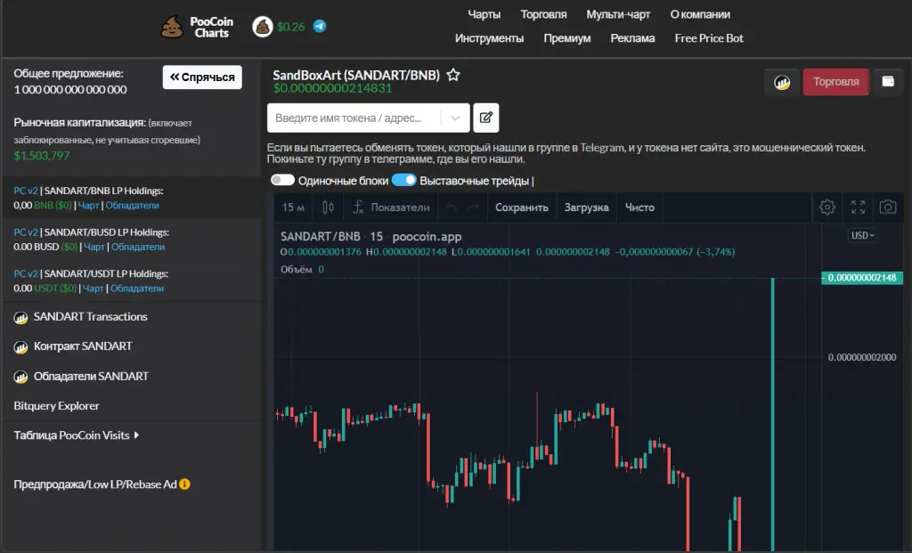Toggle Одиночные блоки switch
The height and width of the screenshot is (553, 912).
(282, 180)
